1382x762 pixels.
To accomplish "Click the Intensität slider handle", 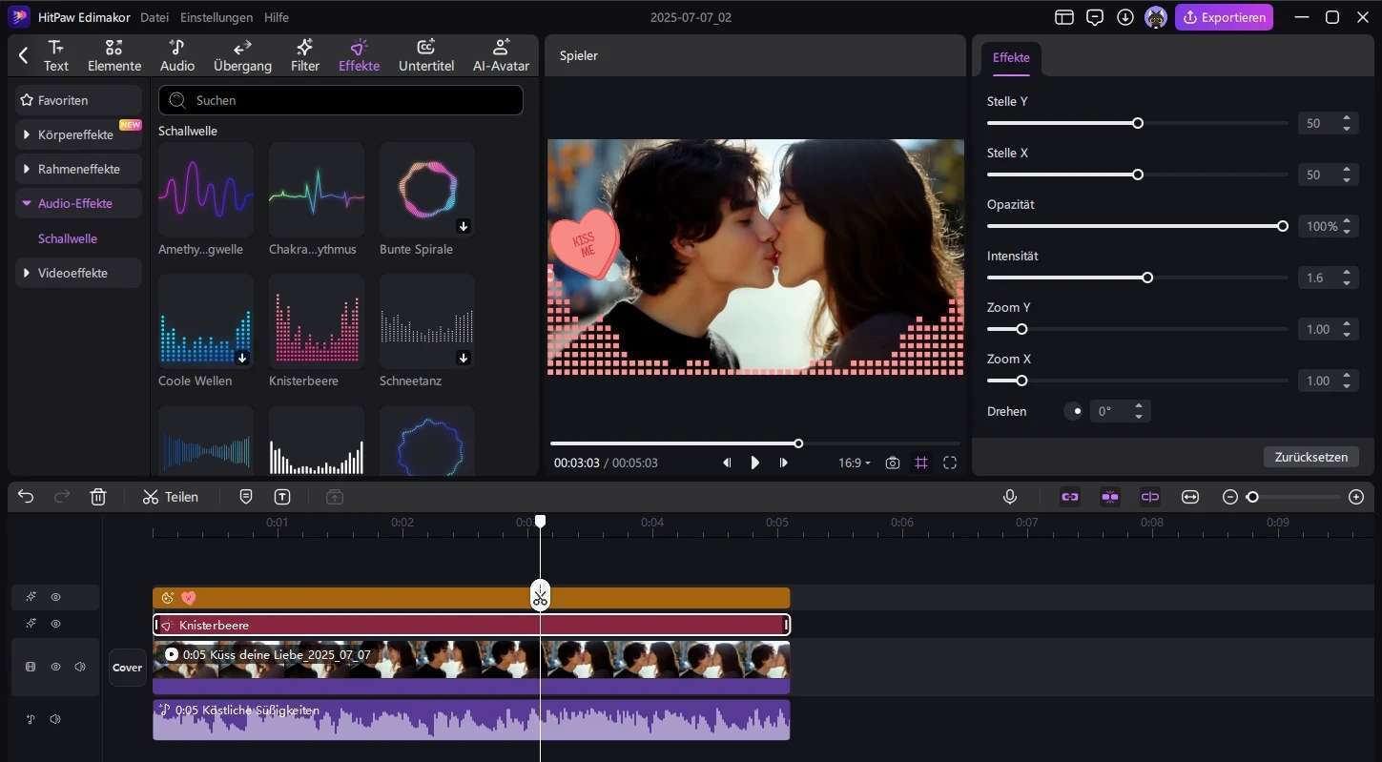I will tap(1147, 278).
